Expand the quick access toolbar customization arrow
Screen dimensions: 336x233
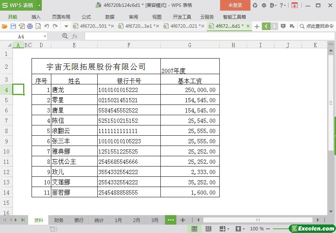[66, 26]
